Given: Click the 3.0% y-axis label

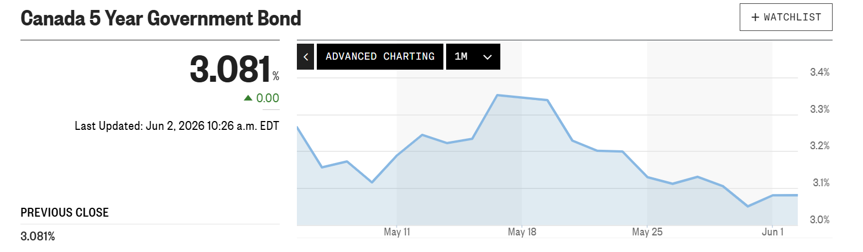Looking at the screenshot, I should click(x=820, y=219).
